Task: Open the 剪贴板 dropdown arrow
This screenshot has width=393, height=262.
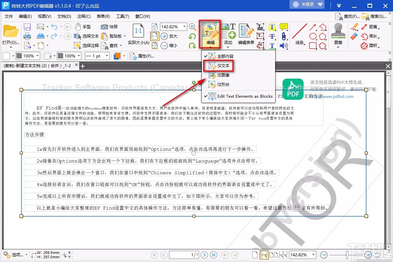Action: [x=125, y=36]
